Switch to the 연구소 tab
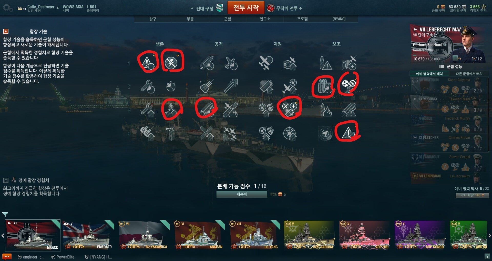The height and width of the screenshot is (261, 492). 265,19
